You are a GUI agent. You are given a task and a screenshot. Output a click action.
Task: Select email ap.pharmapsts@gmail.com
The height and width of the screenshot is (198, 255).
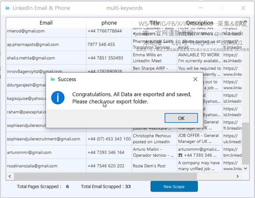pyautogui.click(x=33, y=44)
